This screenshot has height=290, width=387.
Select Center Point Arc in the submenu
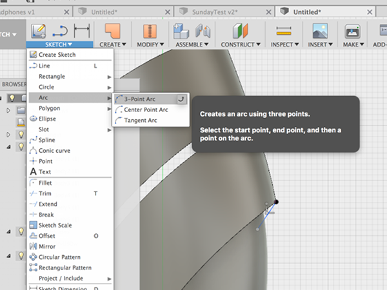coord(150,110)
